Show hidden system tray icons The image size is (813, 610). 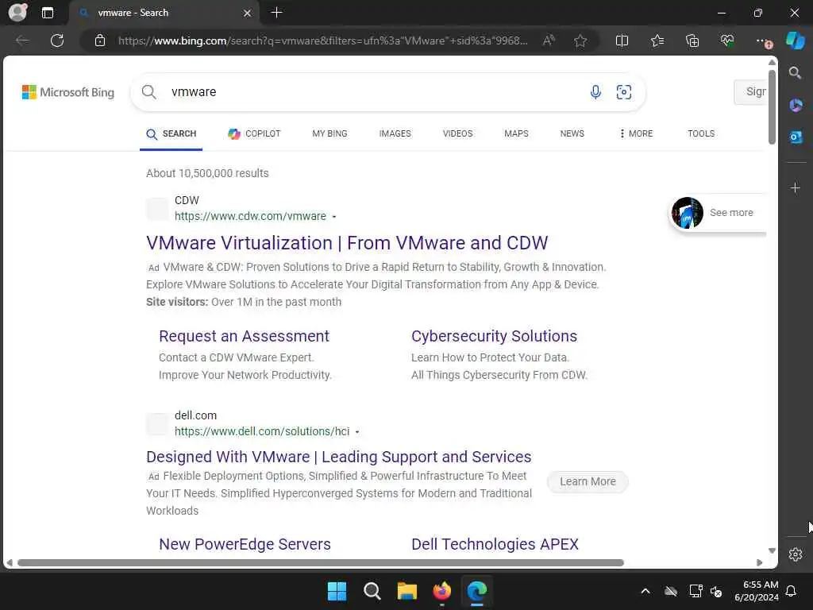pos(645,591)
